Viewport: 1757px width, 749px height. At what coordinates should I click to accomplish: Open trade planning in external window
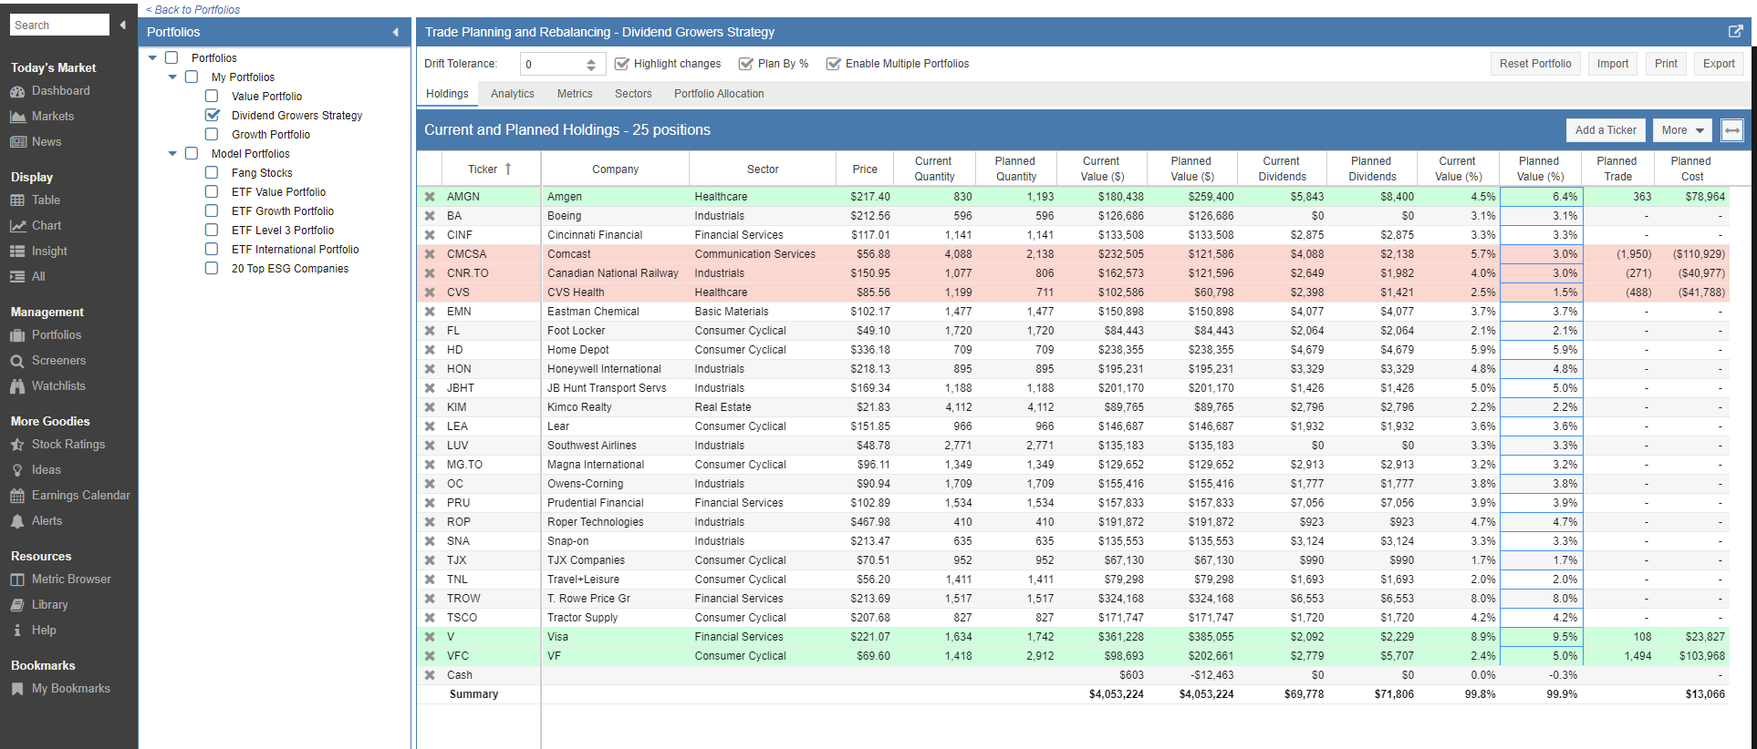[1735, 32]
